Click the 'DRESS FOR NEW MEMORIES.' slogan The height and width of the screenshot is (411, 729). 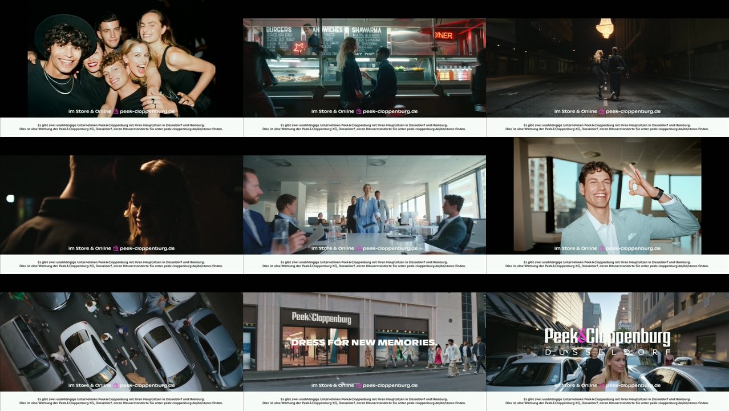364,342
